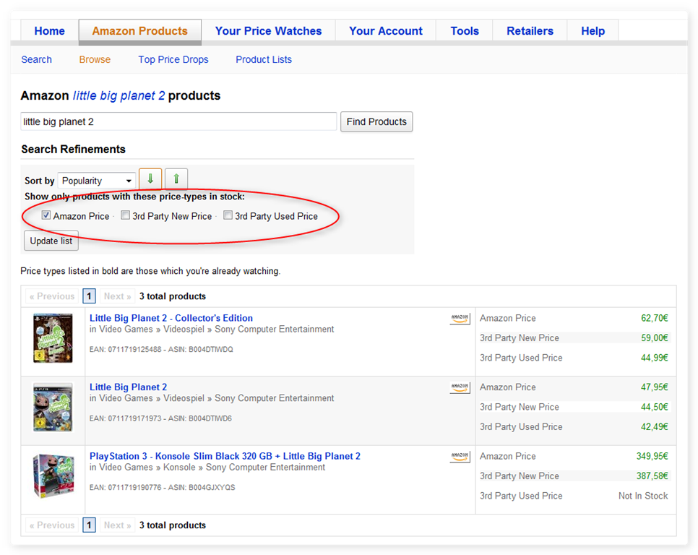Click Amazon logo icon in Little Big Planet 2 row
Screen dimensions: 698x555
click(x=460, y=387)
